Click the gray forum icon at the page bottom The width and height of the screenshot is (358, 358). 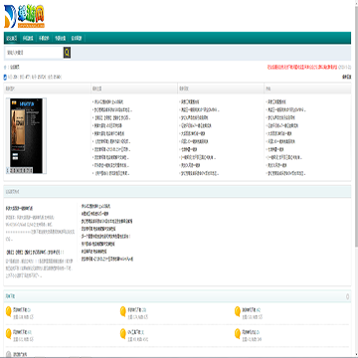9,354
